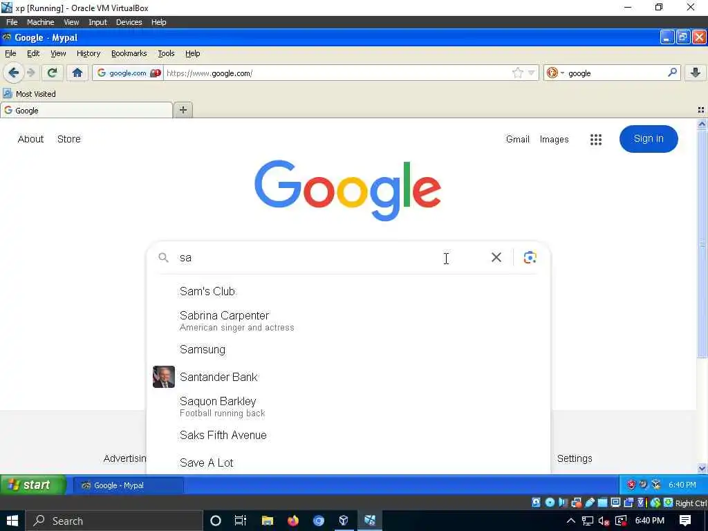
Task: Open the Gmail link
Action: (x=517, y=139)
